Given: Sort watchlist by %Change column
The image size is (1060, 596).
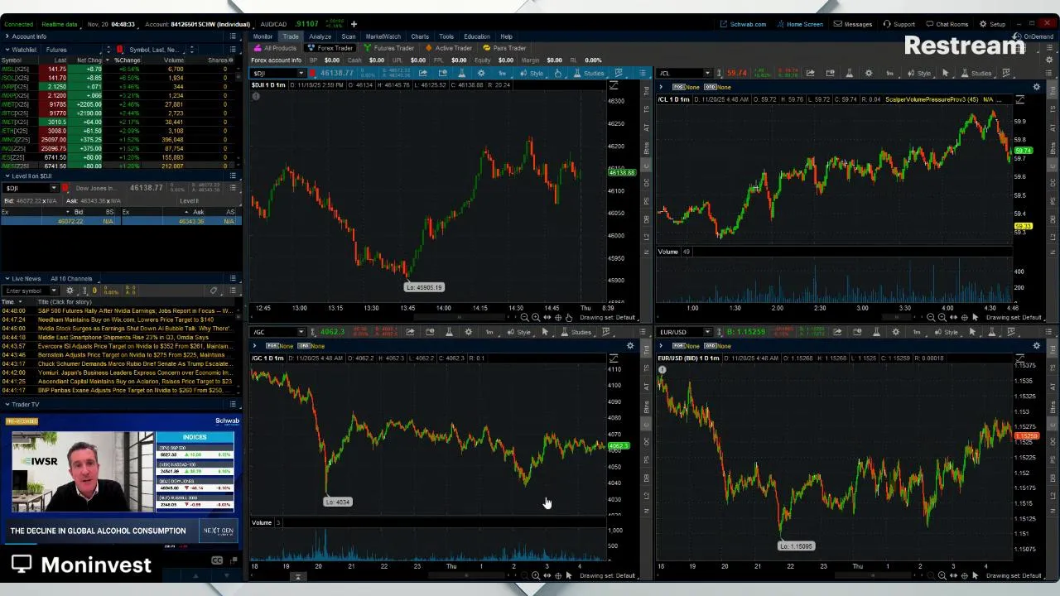Looking at the screenshot, I should coord(128,60).
